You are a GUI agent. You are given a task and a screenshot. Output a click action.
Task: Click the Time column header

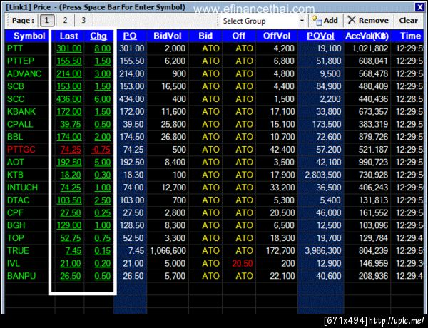coord(410,36)
